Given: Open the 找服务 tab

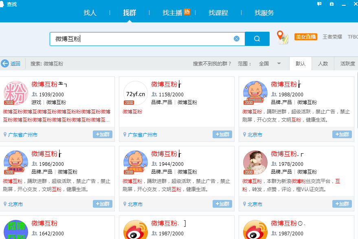Looking at the screenshot, I should (264, 13).
